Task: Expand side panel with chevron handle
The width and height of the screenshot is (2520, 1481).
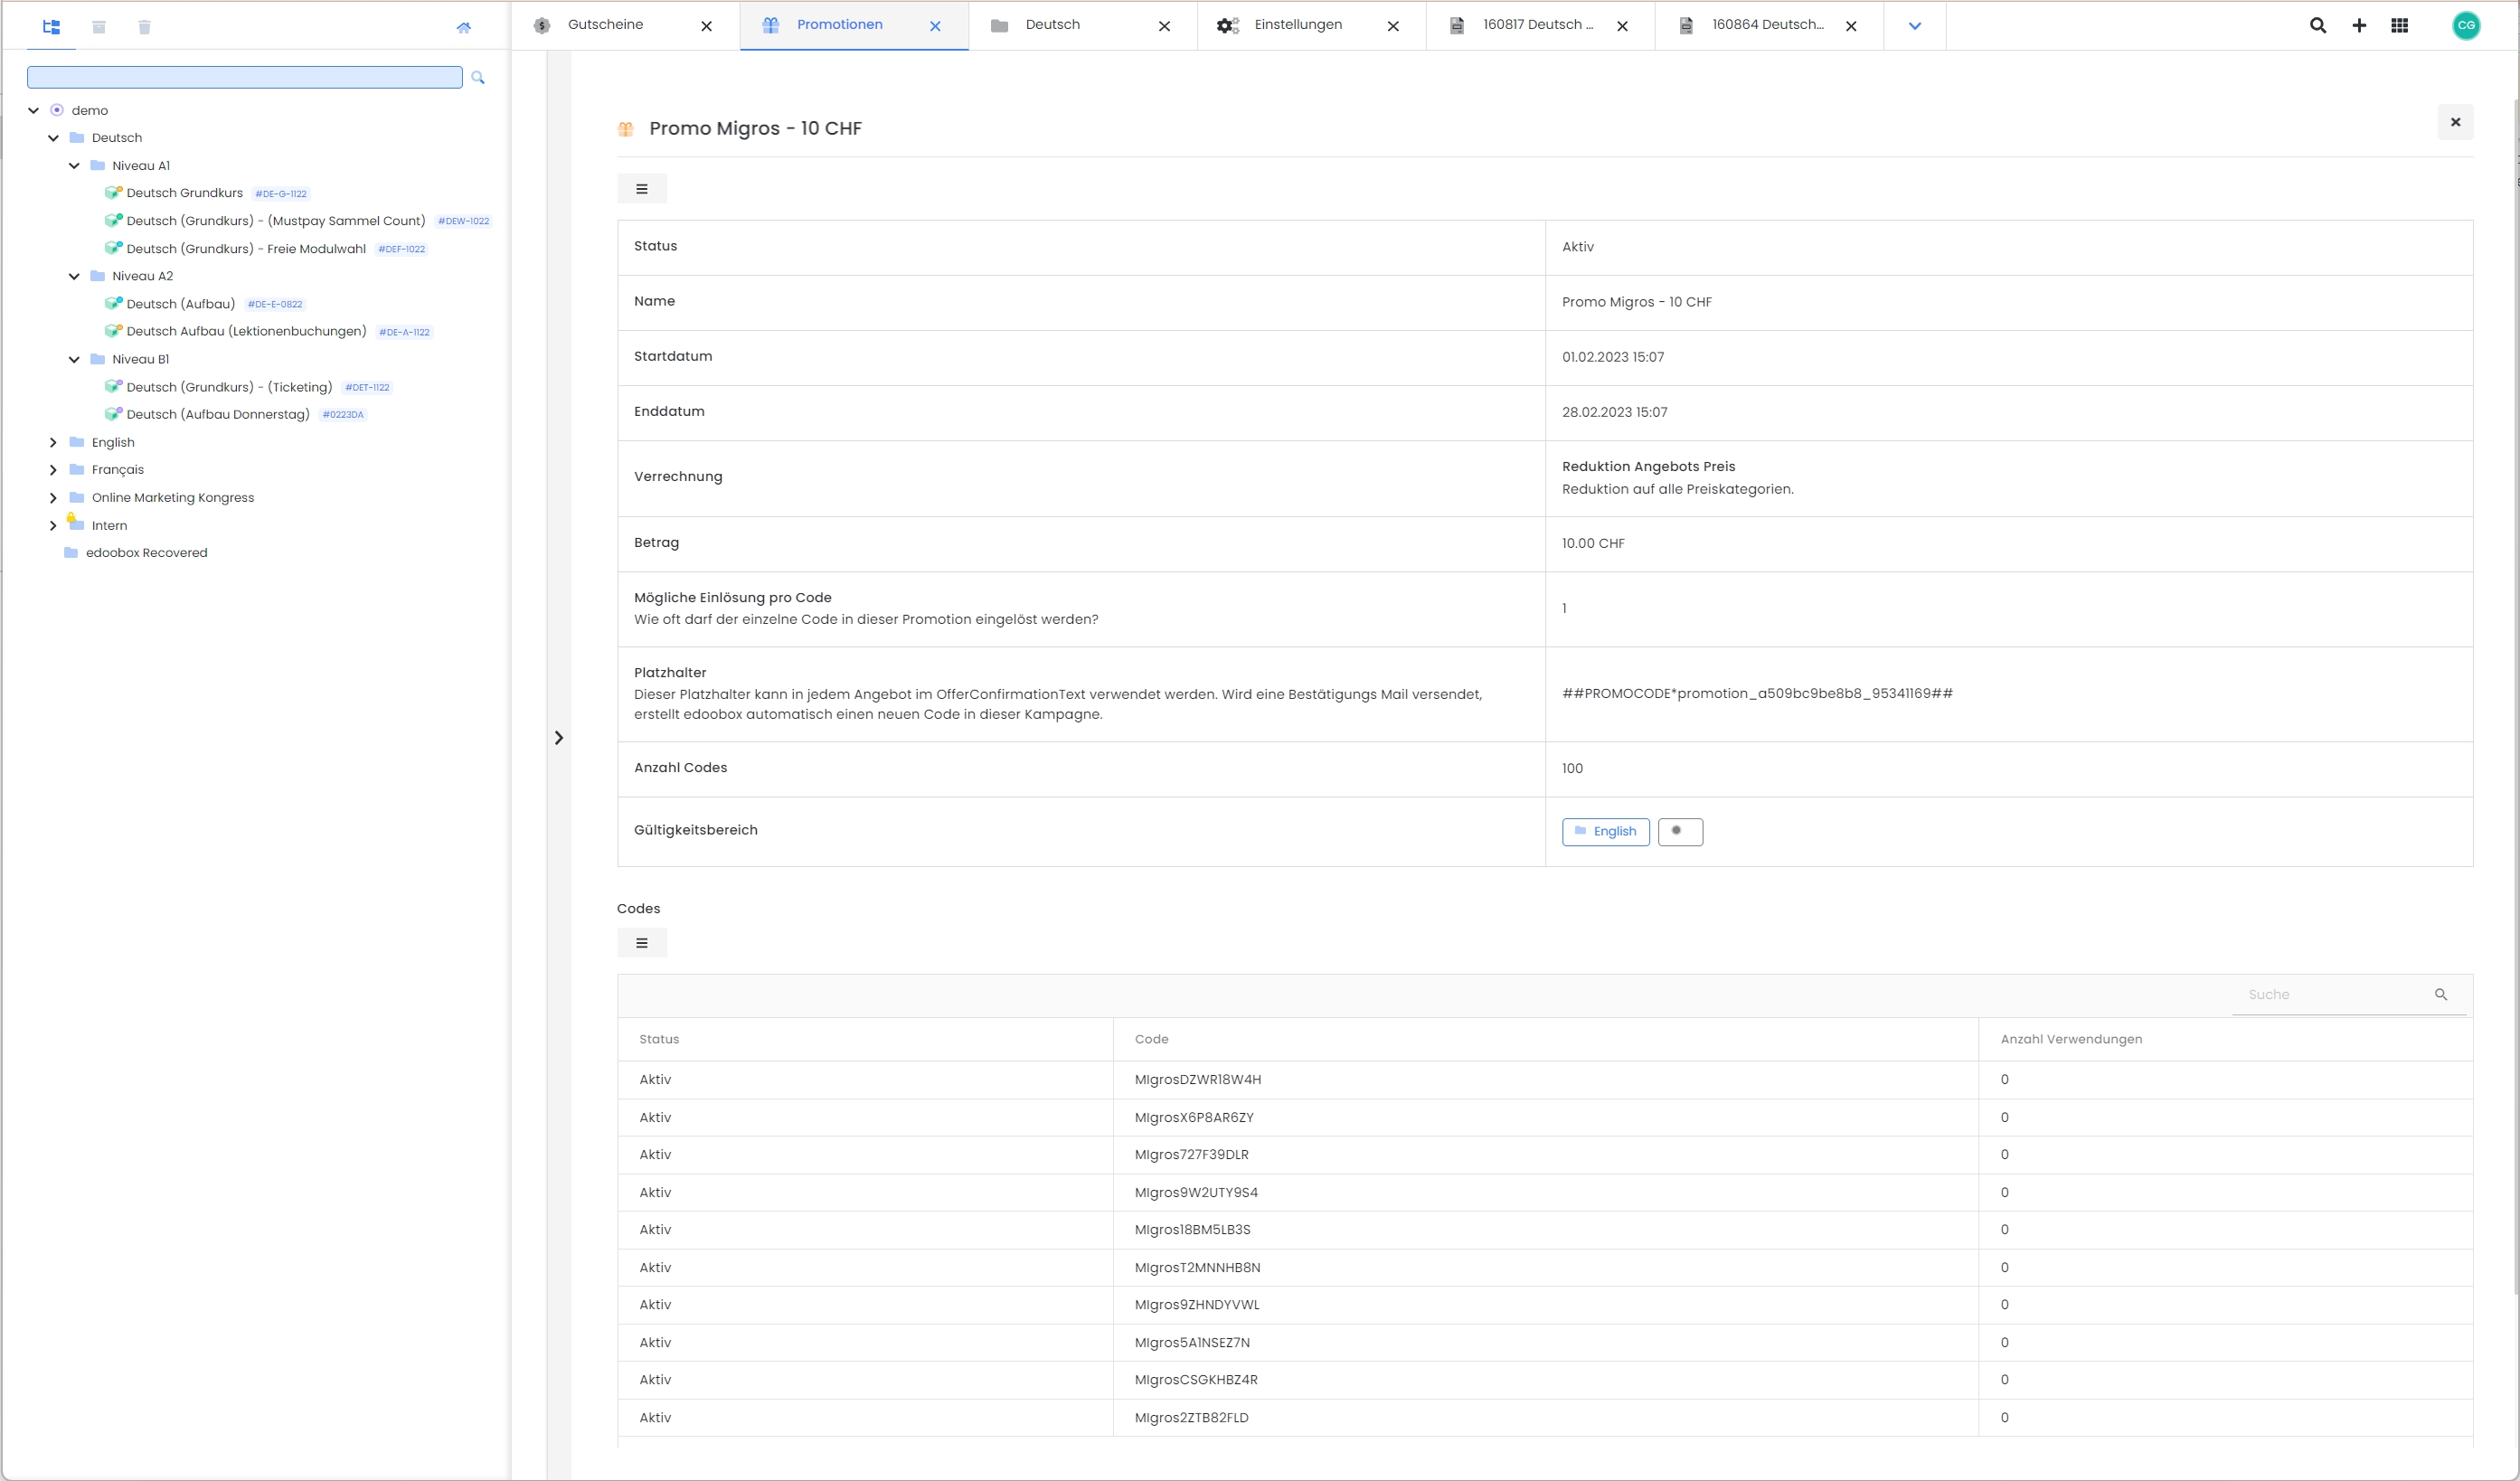Action: (x=559, y=738)
